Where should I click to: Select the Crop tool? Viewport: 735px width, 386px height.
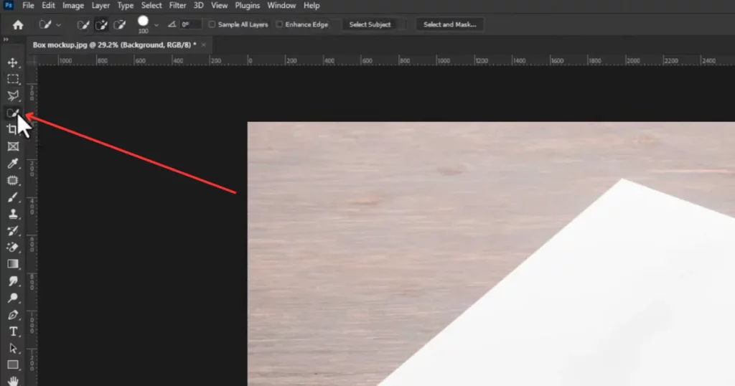(13, 130)
